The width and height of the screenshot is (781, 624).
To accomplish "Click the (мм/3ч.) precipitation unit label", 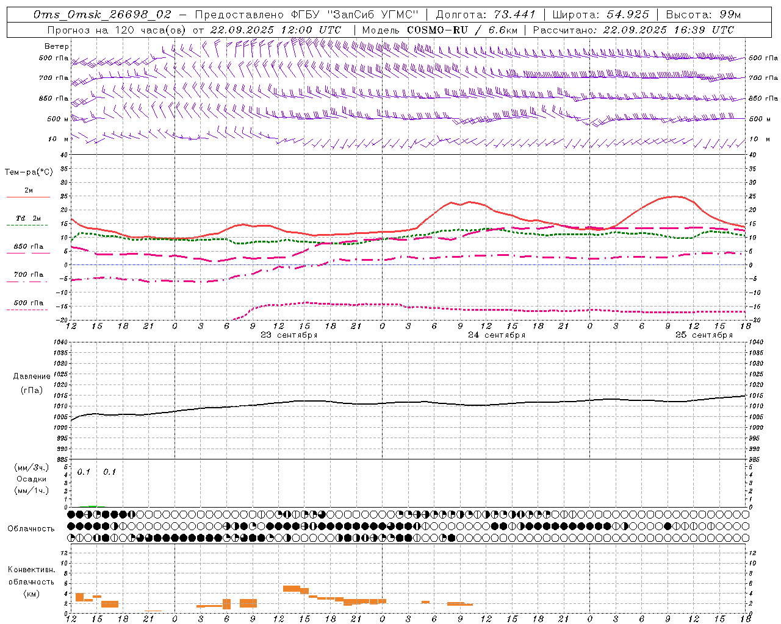I will (32, 468).
